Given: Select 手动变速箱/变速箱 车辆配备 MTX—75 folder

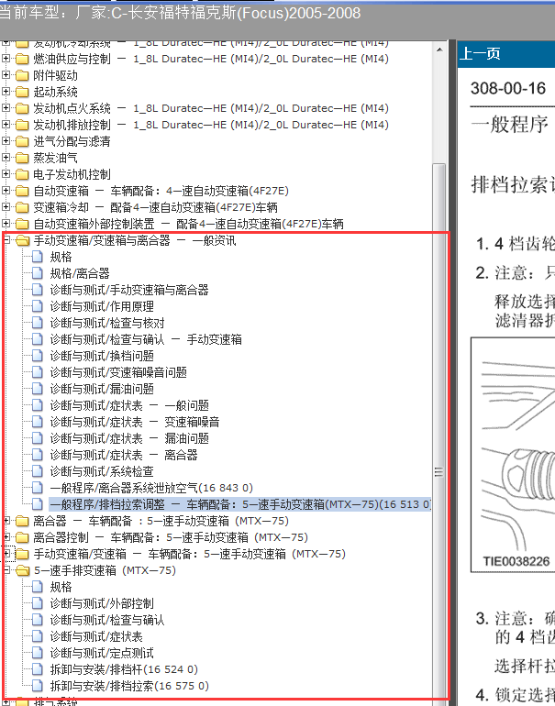Looking at the screenshot, I should click(x=190, y=554).
